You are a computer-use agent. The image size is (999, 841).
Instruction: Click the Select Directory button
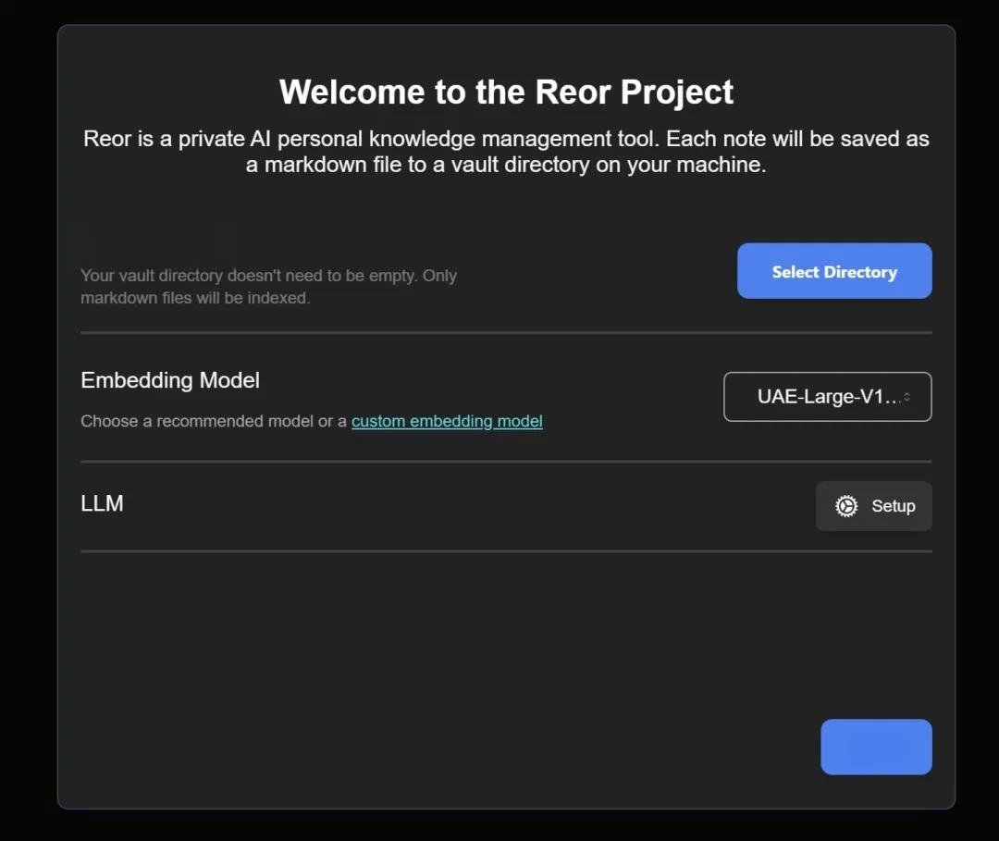click(x=834, y=271)
